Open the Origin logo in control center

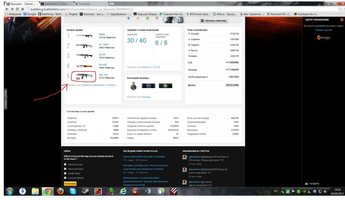tap(324, 38)
